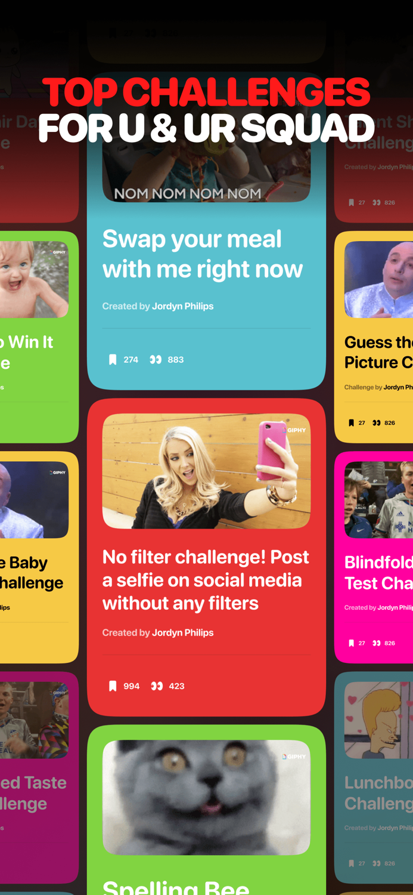
Task: Tap bookmark icon on Guess the Picture card
Action: coord(351,422)
